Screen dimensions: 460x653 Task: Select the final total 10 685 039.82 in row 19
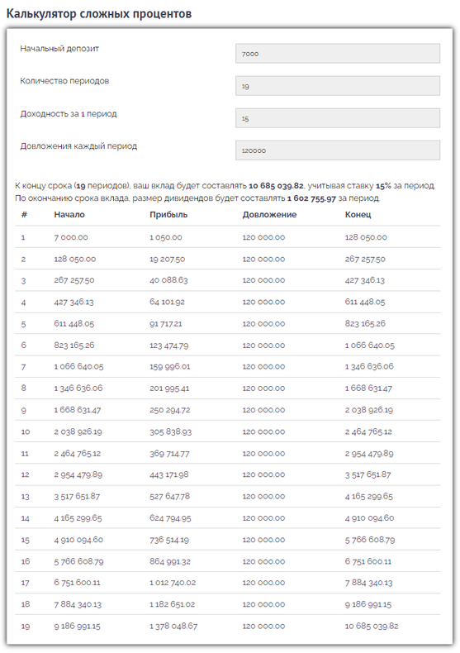point(372,626)
